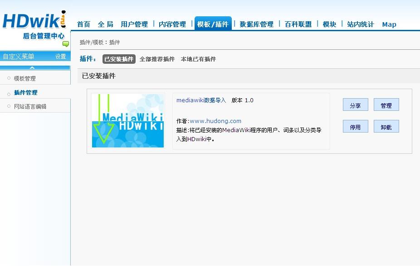Collapse the custom menu with the up arrow bar
The width and height of the screenshot is (420, 266).
35,68
